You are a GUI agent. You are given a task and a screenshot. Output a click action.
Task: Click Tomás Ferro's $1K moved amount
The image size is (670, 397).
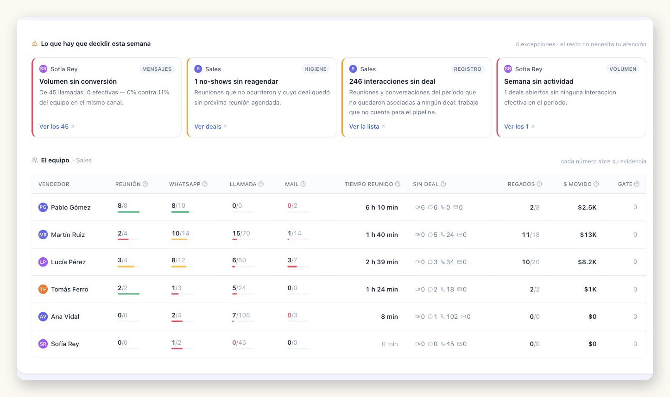pyautogui.click(x=590, y=289)
